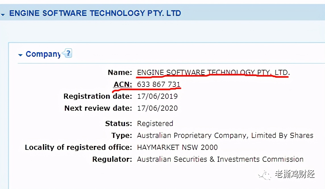325x189 pixels.
Task: Select the ENGINE SOFTWARE TECHNOLOGY PTY. LTD header title
Action: (95, 13)
